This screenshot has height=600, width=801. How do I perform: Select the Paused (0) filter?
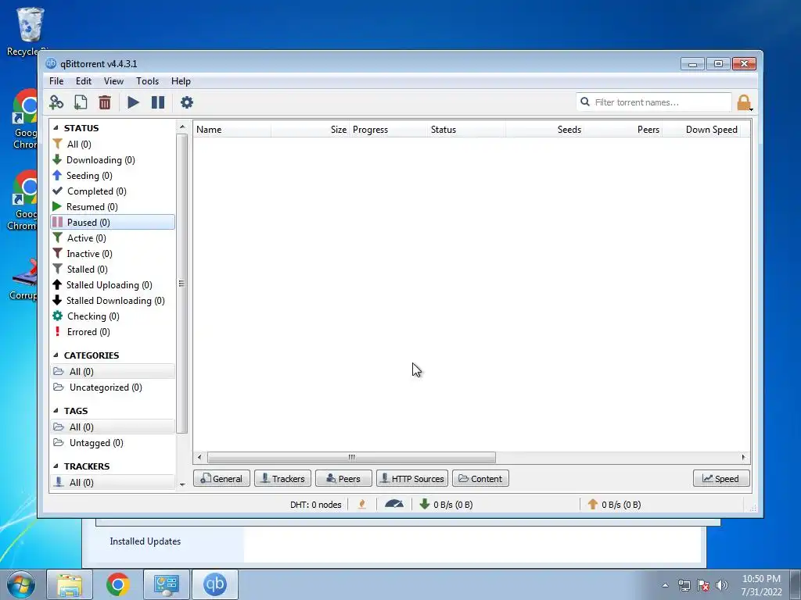[x=113, y=223]
